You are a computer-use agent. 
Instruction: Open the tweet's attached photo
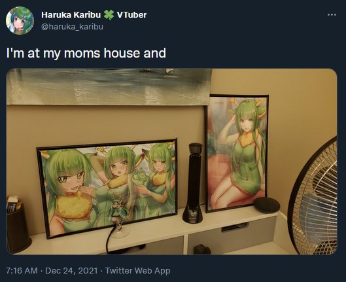click(171, 162)
